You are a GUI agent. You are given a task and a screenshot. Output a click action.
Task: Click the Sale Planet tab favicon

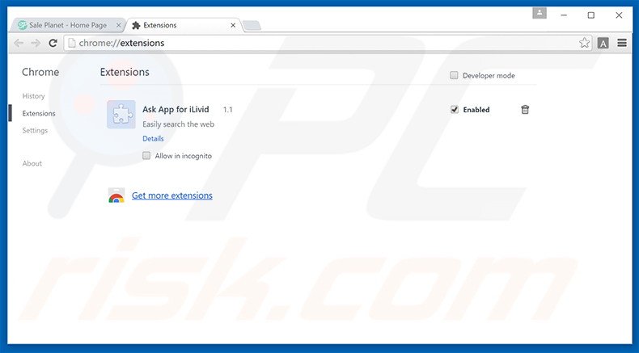(22, 25)
